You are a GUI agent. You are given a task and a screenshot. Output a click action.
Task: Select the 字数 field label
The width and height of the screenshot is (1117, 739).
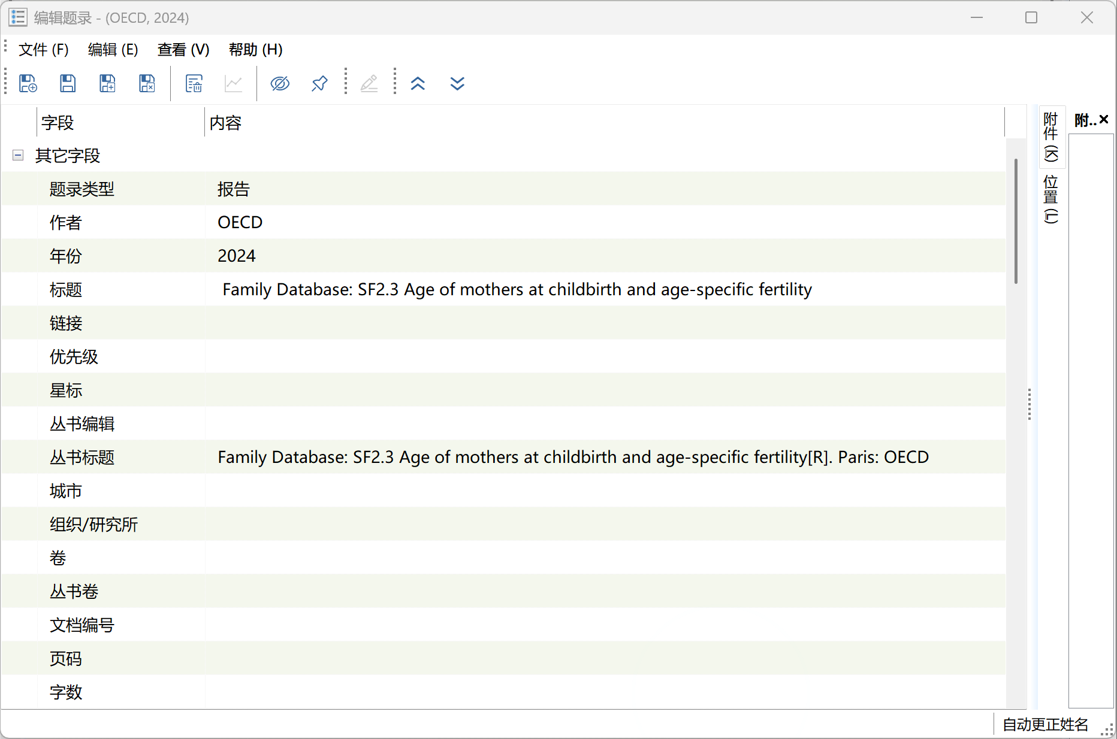click(x=66, y=692)
